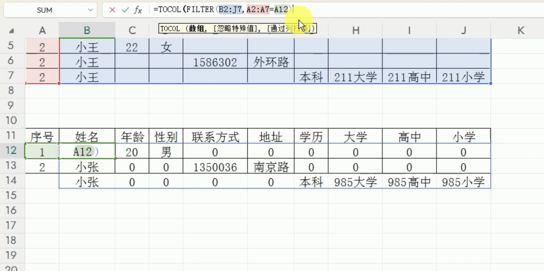Select row 7 header

click(x=12, y=76)
